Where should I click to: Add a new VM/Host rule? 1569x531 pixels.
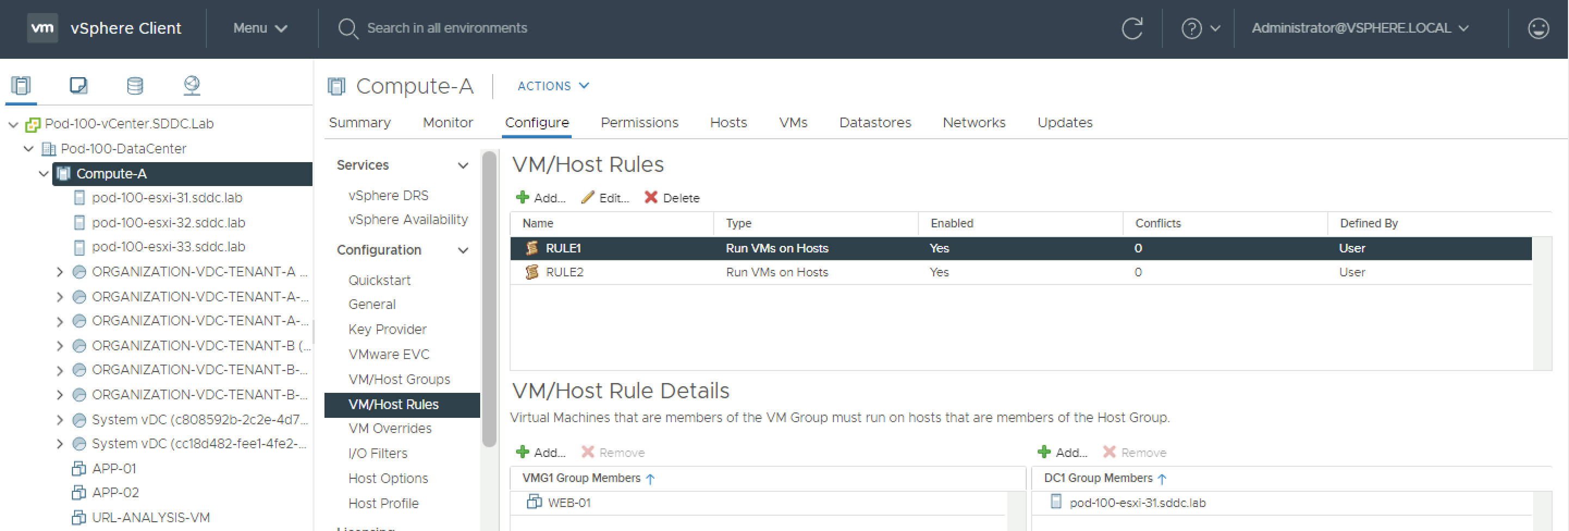tap(541, 197)
